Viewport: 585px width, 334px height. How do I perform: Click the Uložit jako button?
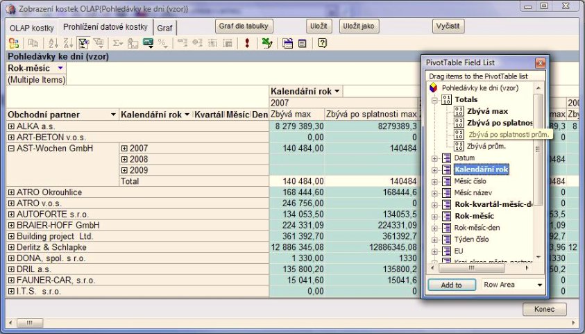pyautogui.click(x=359, y=26)
